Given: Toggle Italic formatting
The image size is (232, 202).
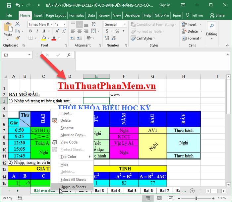Looking at the screenshot, I should (37, 32).
